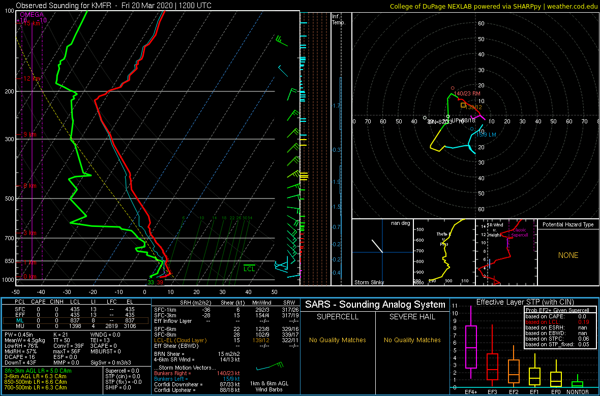Click the "140/23 RM" hodograph label

coord(466,93)
